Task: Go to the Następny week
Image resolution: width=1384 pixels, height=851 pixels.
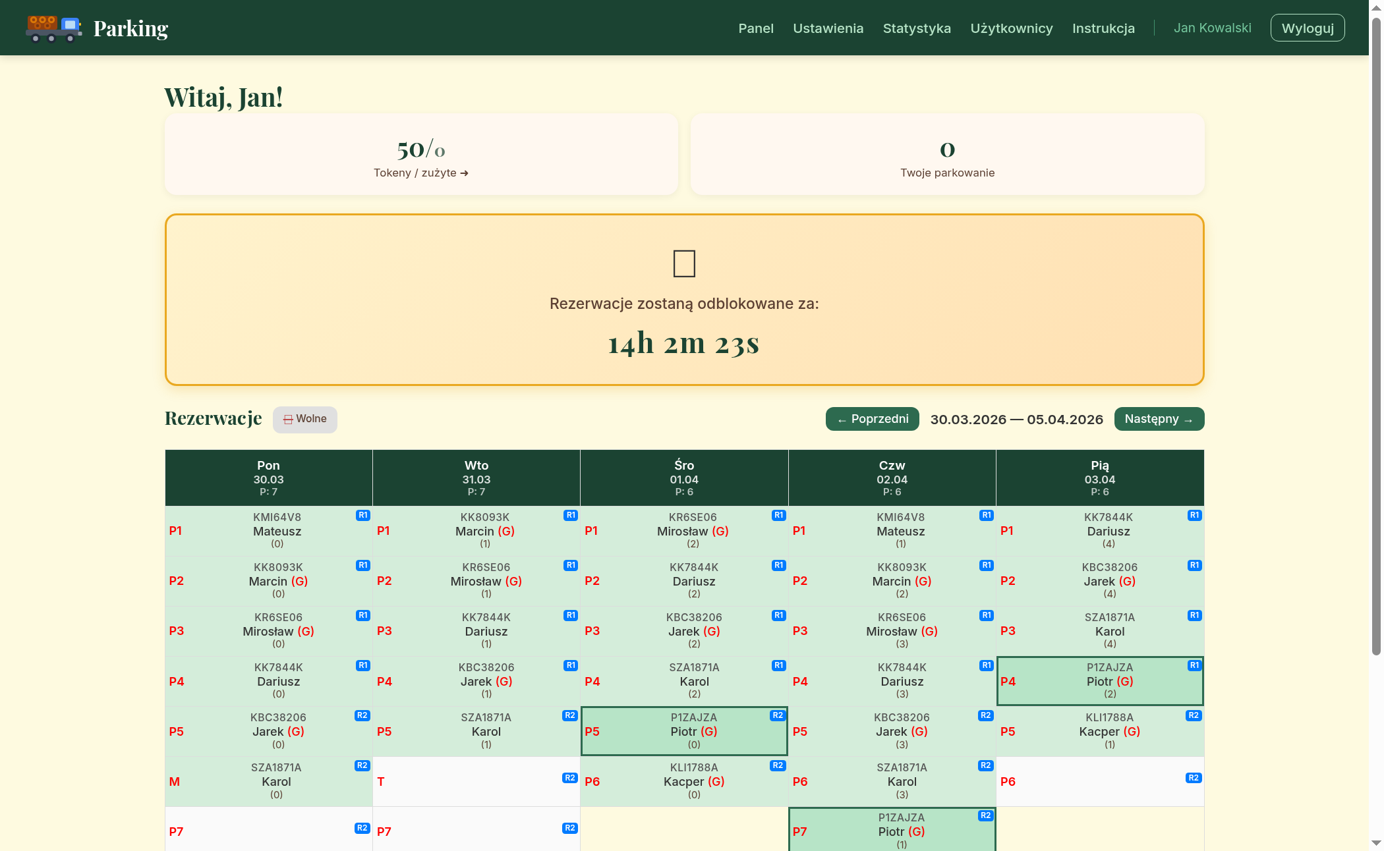Action: coord(1159,419)
